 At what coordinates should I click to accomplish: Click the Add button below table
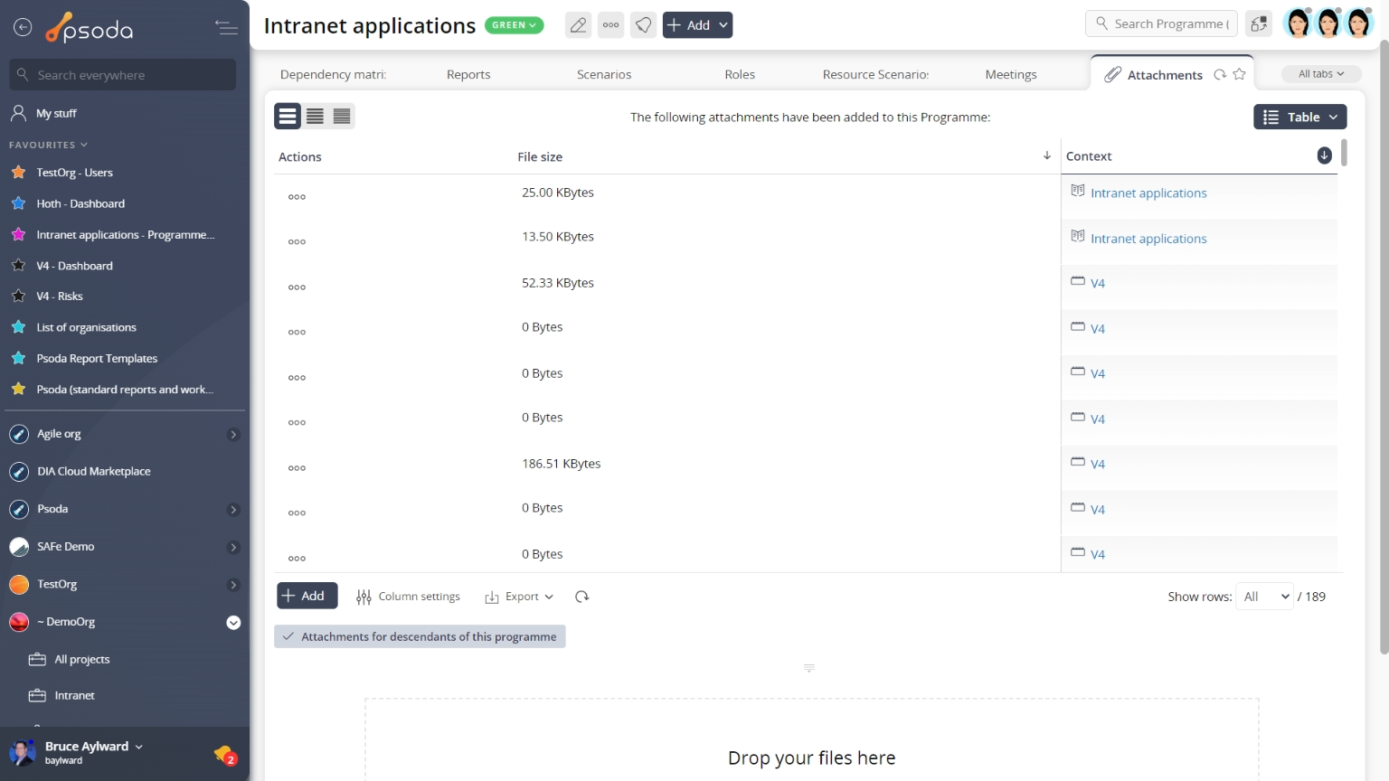307,596
